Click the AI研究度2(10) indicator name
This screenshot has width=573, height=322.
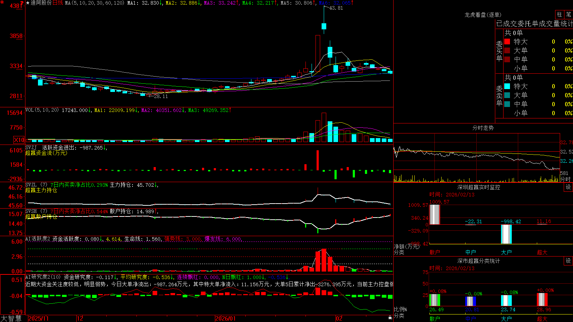pos(43,277)
